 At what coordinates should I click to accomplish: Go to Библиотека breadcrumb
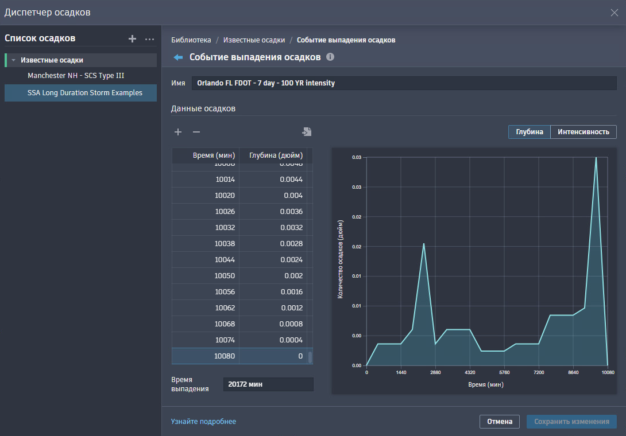click(x=191, y=40)
